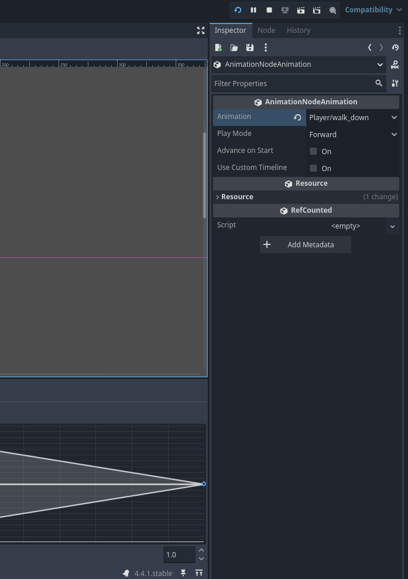The height and width of the screenshot is (579, 408).
Task: Load an existing resource from disk
Action: tap(234, 47)
